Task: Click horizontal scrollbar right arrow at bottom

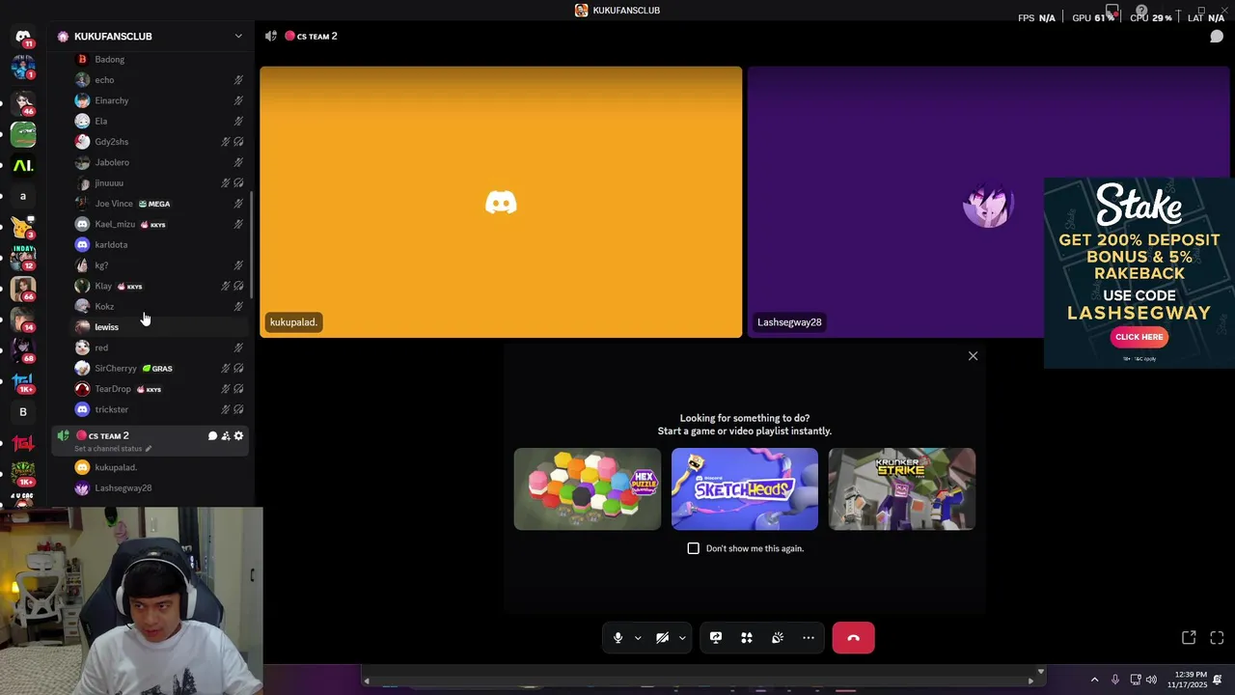Action: pyautogui.click(x=1030, y=681)
